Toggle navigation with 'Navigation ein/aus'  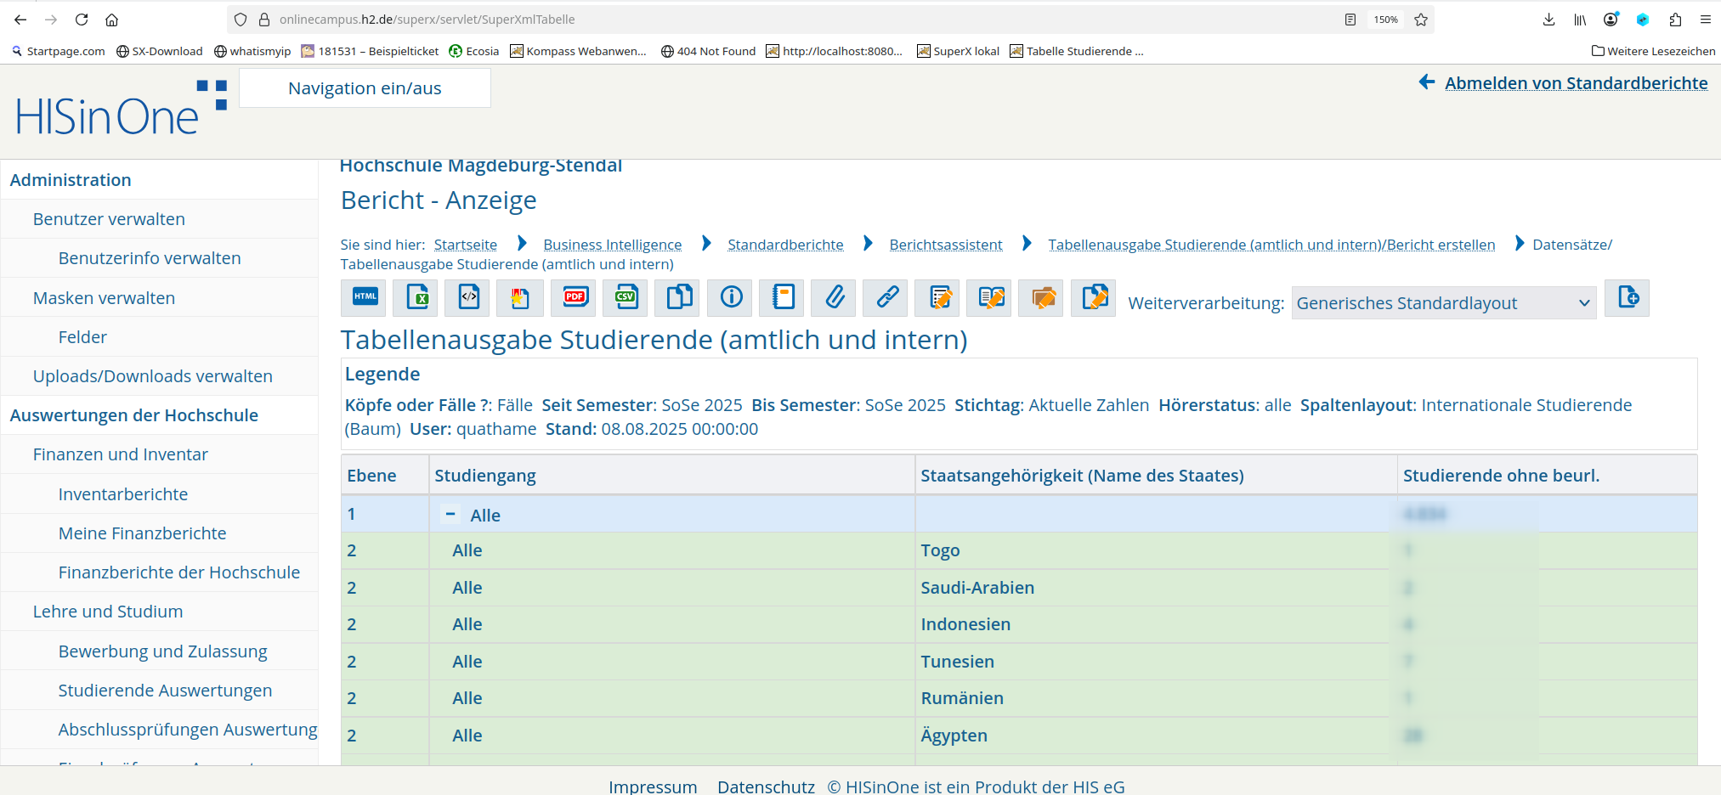click(365, 88)
